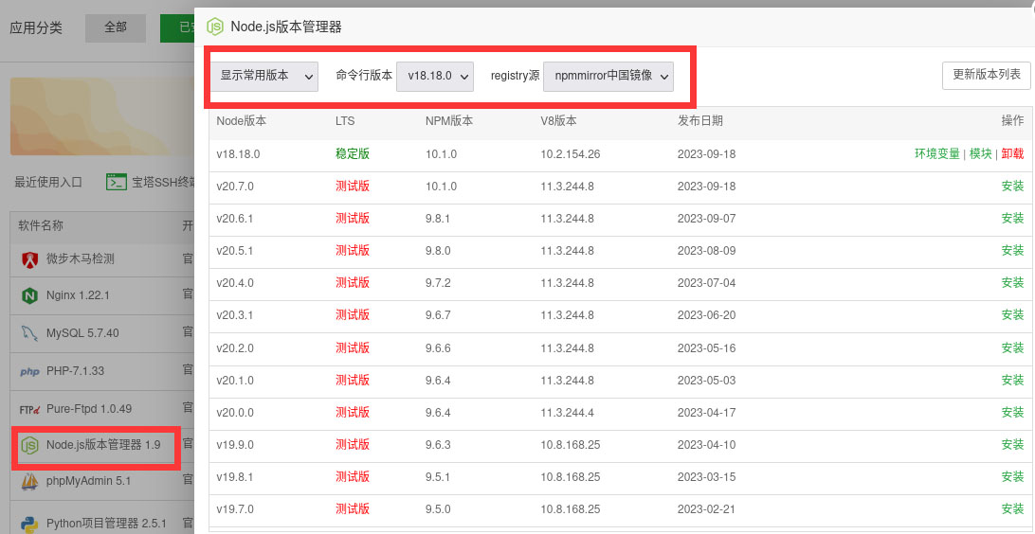Open the 显示常用版本 filter dropdown
Image resolution: width=1035 pixels, height=534 pixels.
coord(264,76)
